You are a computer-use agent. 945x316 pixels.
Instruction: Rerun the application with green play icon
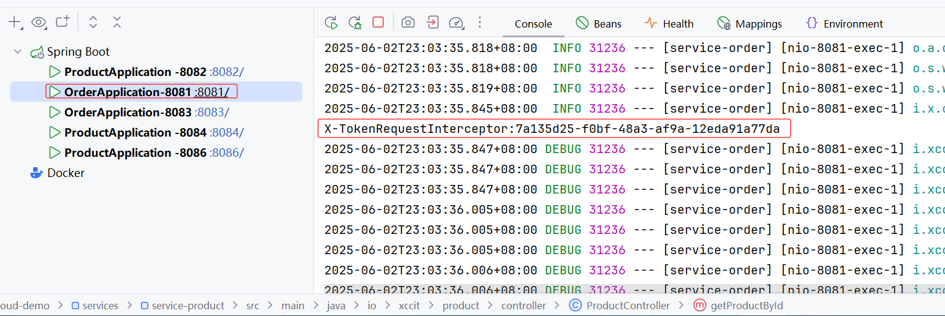[331, 23]
